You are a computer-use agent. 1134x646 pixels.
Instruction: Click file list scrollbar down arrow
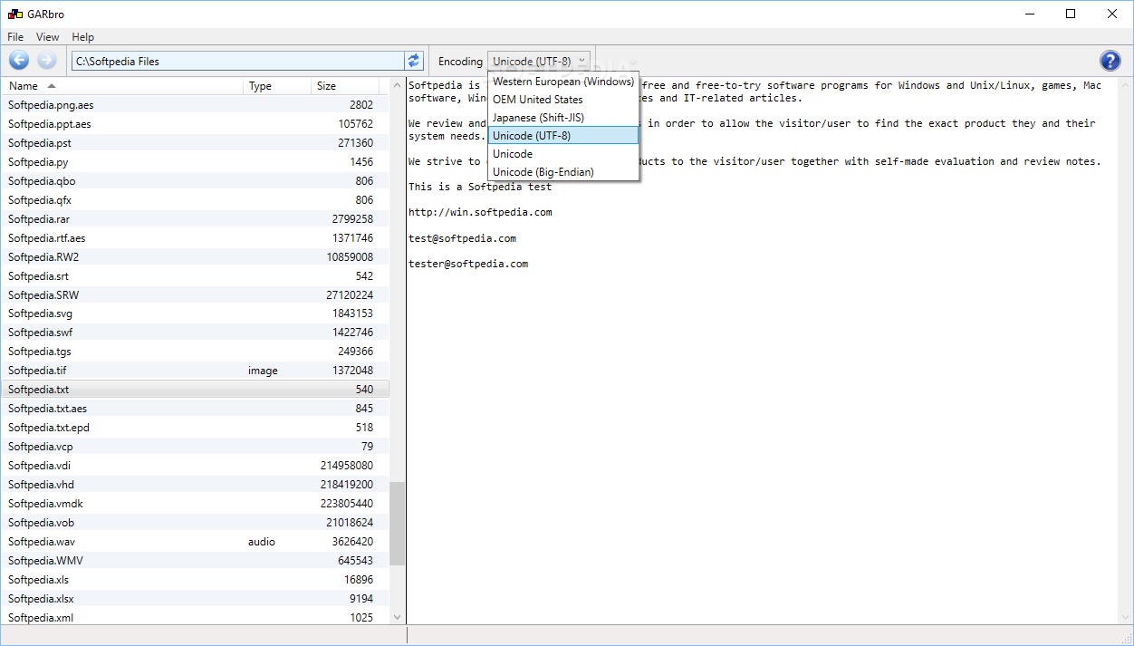(x=397, y=616)
